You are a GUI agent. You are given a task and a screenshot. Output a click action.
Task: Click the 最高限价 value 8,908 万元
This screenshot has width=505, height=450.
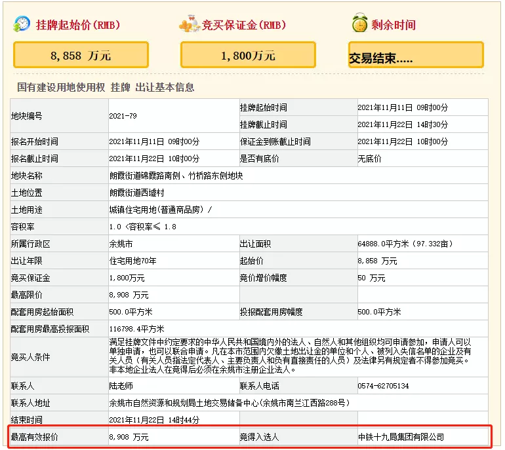point(129,295)
